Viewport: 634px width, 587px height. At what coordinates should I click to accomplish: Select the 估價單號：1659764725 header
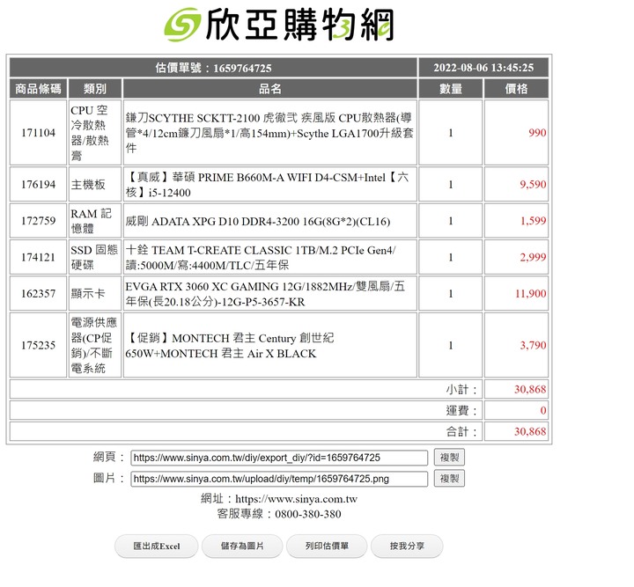[213, 68]
